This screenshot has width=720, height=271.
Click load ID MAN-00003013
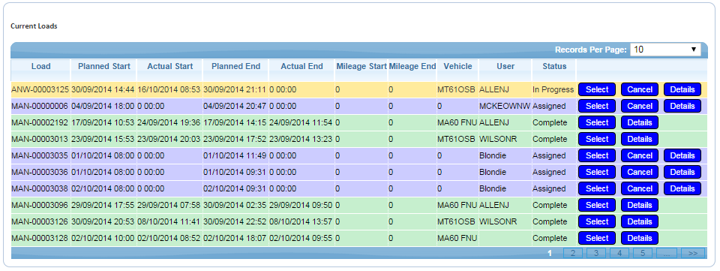pyautogui.click(x=40, y=139)
